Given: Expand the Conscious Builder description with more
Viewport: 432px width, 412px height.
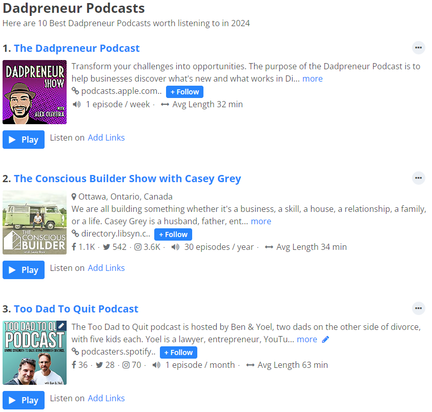Looking at the screenshot, I should [261, 221].
